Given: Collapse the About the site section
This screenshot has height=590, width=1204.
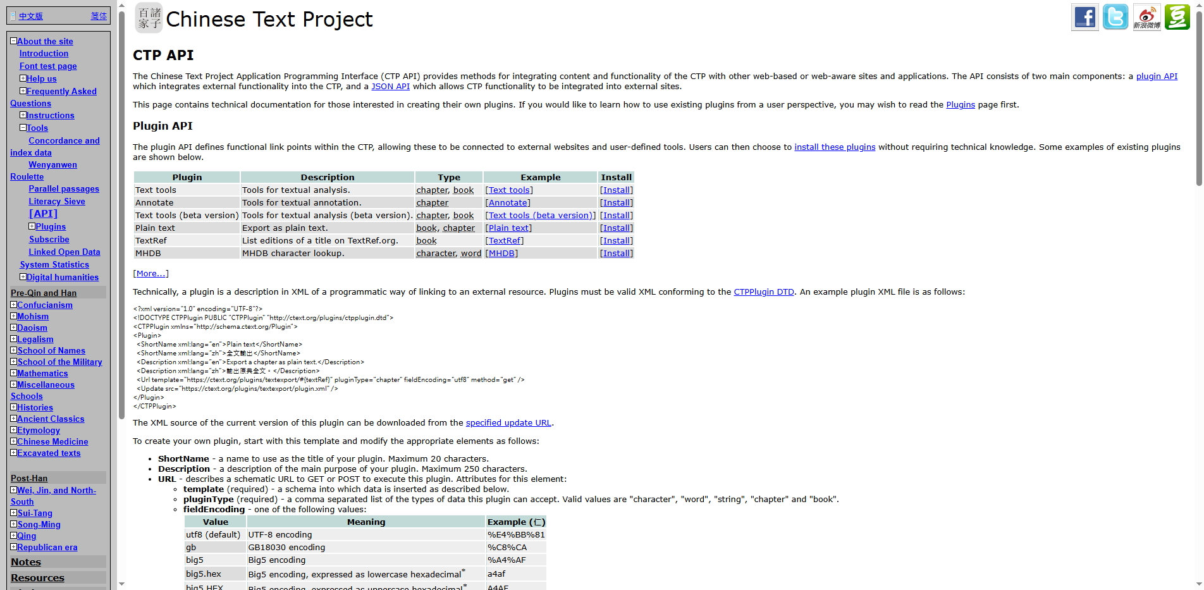Looking at the screenshot, I should coord(14,40).
